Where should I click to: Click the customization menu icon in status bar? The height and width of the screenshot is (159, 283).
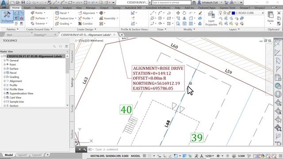click(x=280, y=156)
